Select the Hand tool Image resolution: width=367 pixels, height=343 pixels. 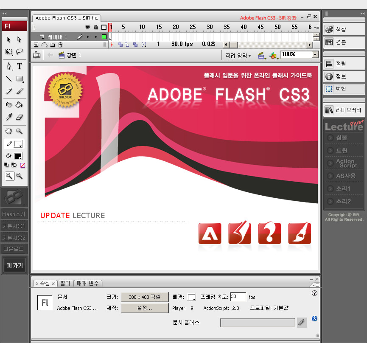tap(8, 131)
